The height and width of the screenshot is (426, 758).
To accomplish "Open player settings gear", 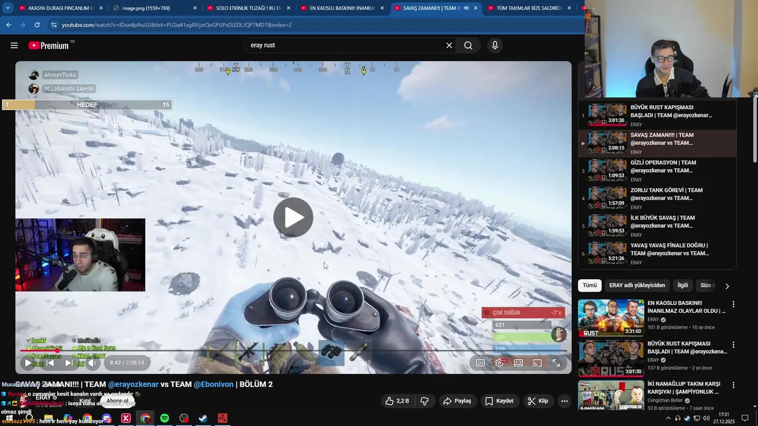I will (x=499, y=363).
